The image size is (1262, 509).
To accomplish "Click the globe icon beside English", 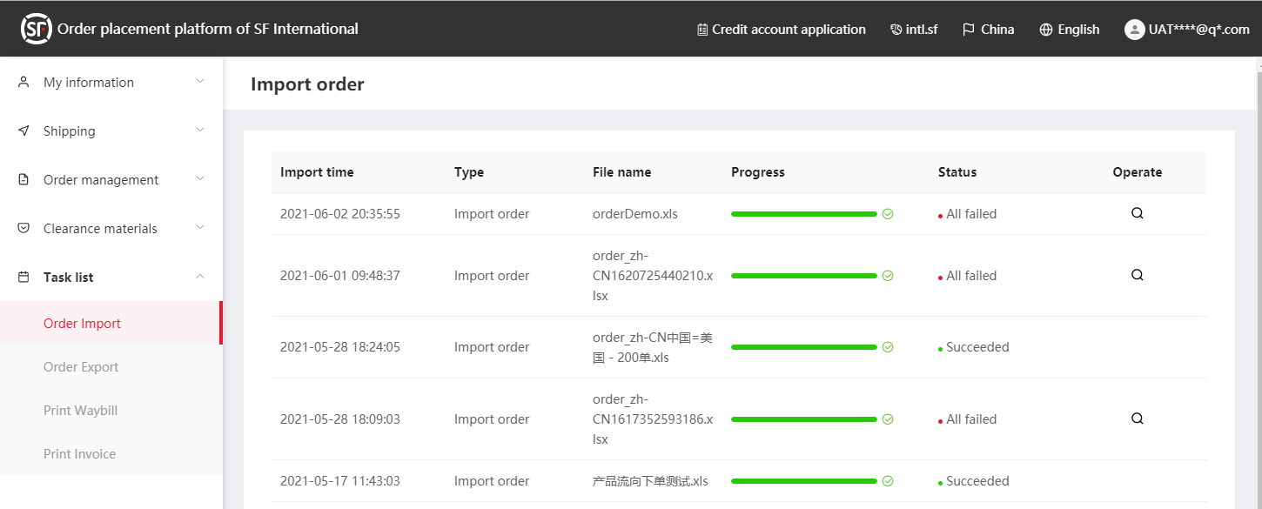I will tap(1046, 30).
